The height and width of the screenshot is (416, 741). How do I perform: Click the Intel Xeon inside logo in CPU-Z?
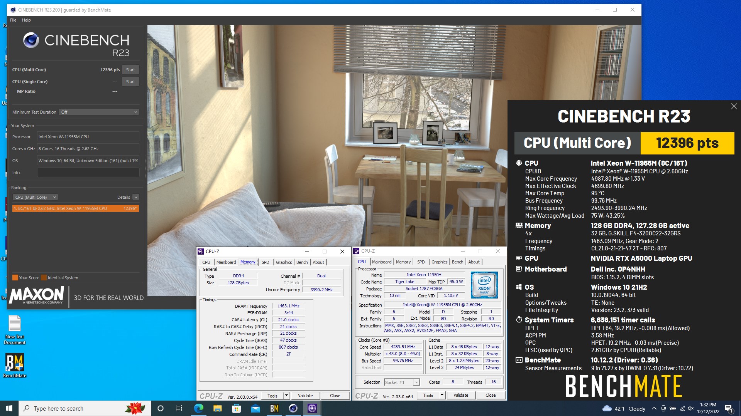(484, 285)
